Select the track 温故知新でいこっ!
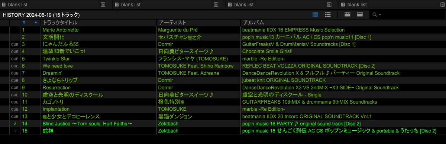Image resolution: width=446 pixels, height=144 pixels. click(x=64, y=51)
